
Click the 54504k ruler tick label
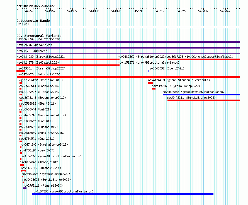click(225, 11)
